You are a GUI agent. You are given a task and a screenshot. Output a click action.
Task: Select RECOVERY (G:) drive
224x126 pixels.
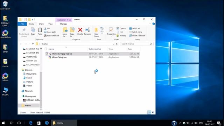(x=31, y=65)
